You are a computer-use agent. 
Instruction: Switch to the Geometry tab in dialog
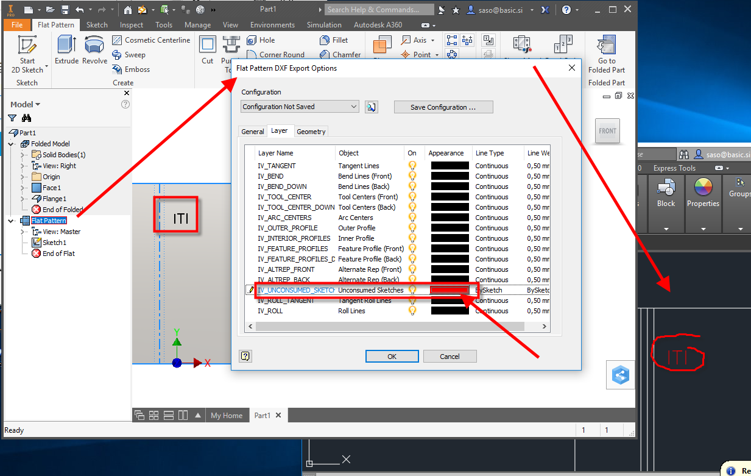point(311,132)
